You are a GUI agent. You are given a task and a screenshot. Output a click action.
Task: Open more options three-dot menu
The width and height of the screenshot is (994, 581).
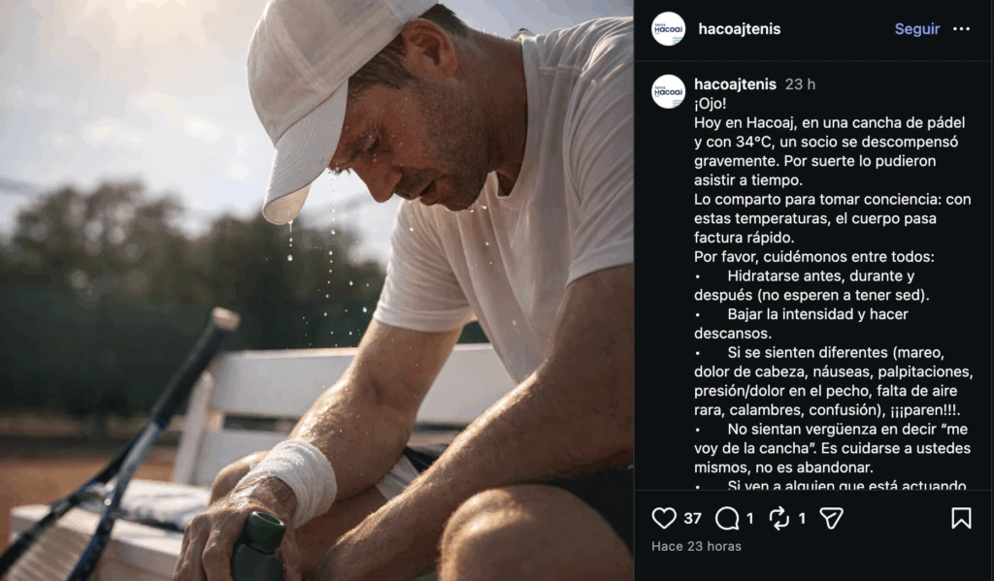tap(961, 29)
